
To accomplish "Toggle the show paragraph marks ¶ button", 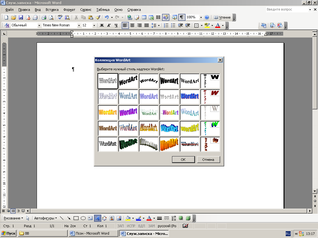I will (182, 17).
